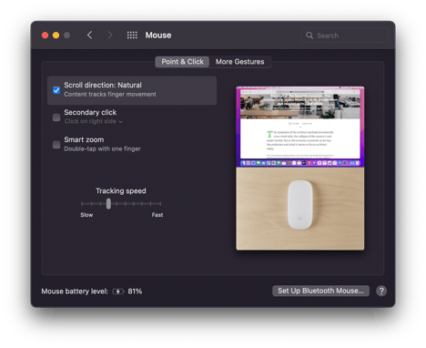
Task: Click the mouse gesture preview video
Action: pyautogui.click(x=300, y=169)
